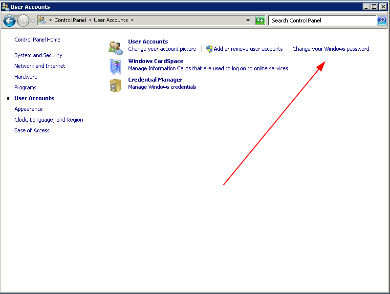Screen dimensions: 390x294
Task: Click Manage Windows credentials link
Action: pos(162,87)
